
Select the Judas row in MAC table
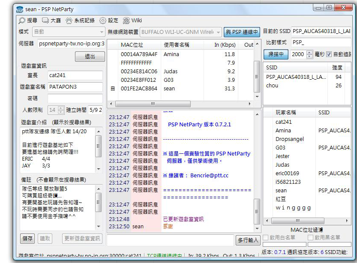(x=180, y=72)
